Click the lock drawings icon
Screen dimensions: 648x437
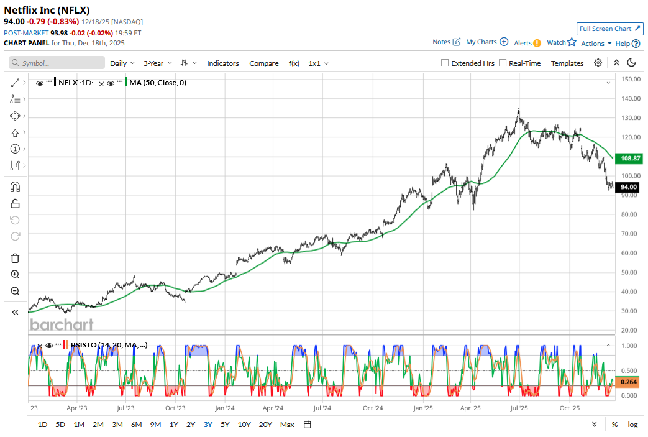(15, 203)
